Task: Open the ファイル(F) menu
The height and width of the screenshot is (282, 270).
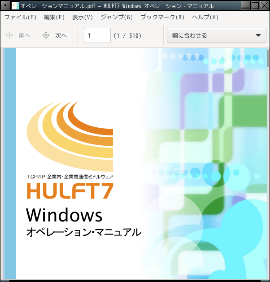Action: tap(20, 17)
